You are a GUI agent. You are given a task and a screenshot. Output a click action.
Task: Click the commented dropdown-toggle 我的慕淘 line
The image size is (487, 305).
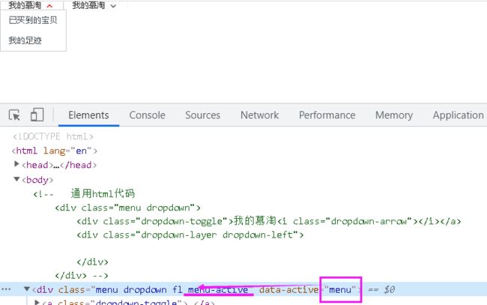(269, 221)
